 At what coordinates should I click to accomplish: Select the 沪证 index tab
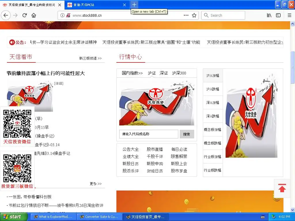point(152,73)
